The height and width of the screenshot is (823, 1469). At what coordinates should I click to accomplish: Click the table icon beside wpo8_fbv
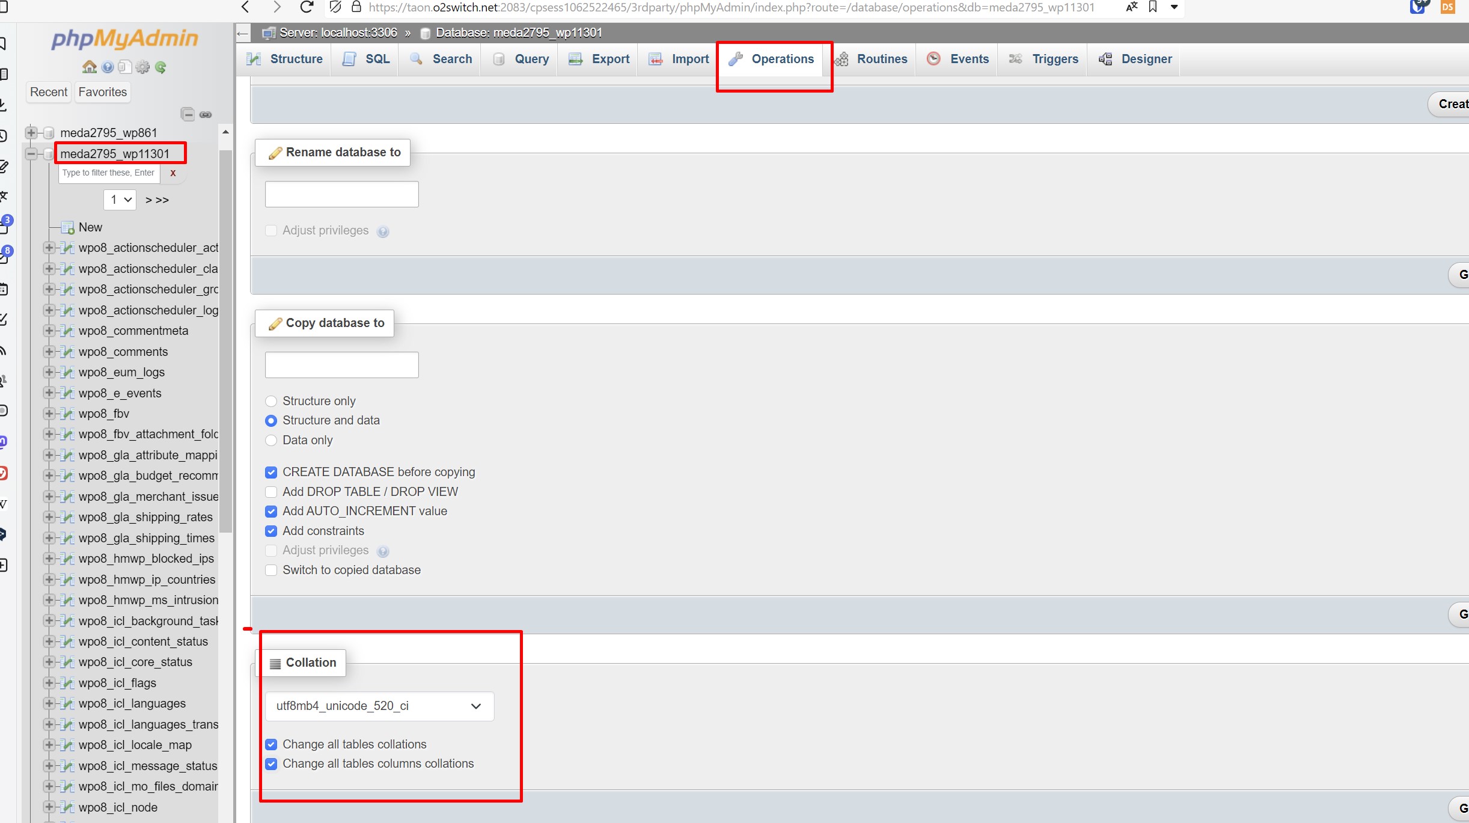pos(68,414)
